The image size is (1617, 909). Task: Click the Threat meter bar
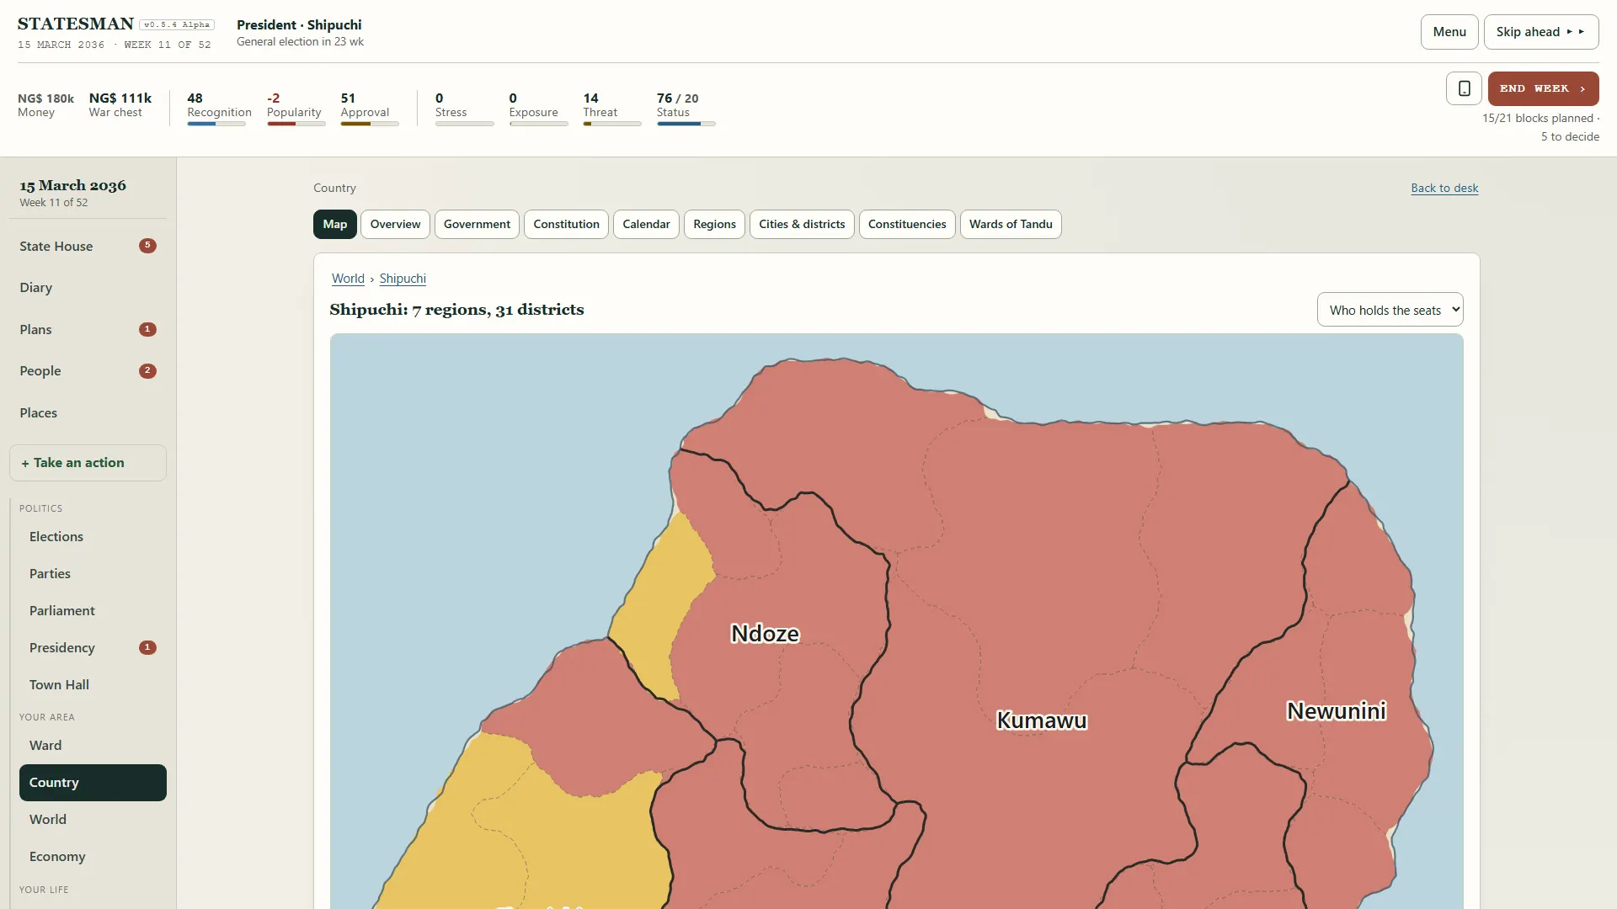click(x=612, y=124)
